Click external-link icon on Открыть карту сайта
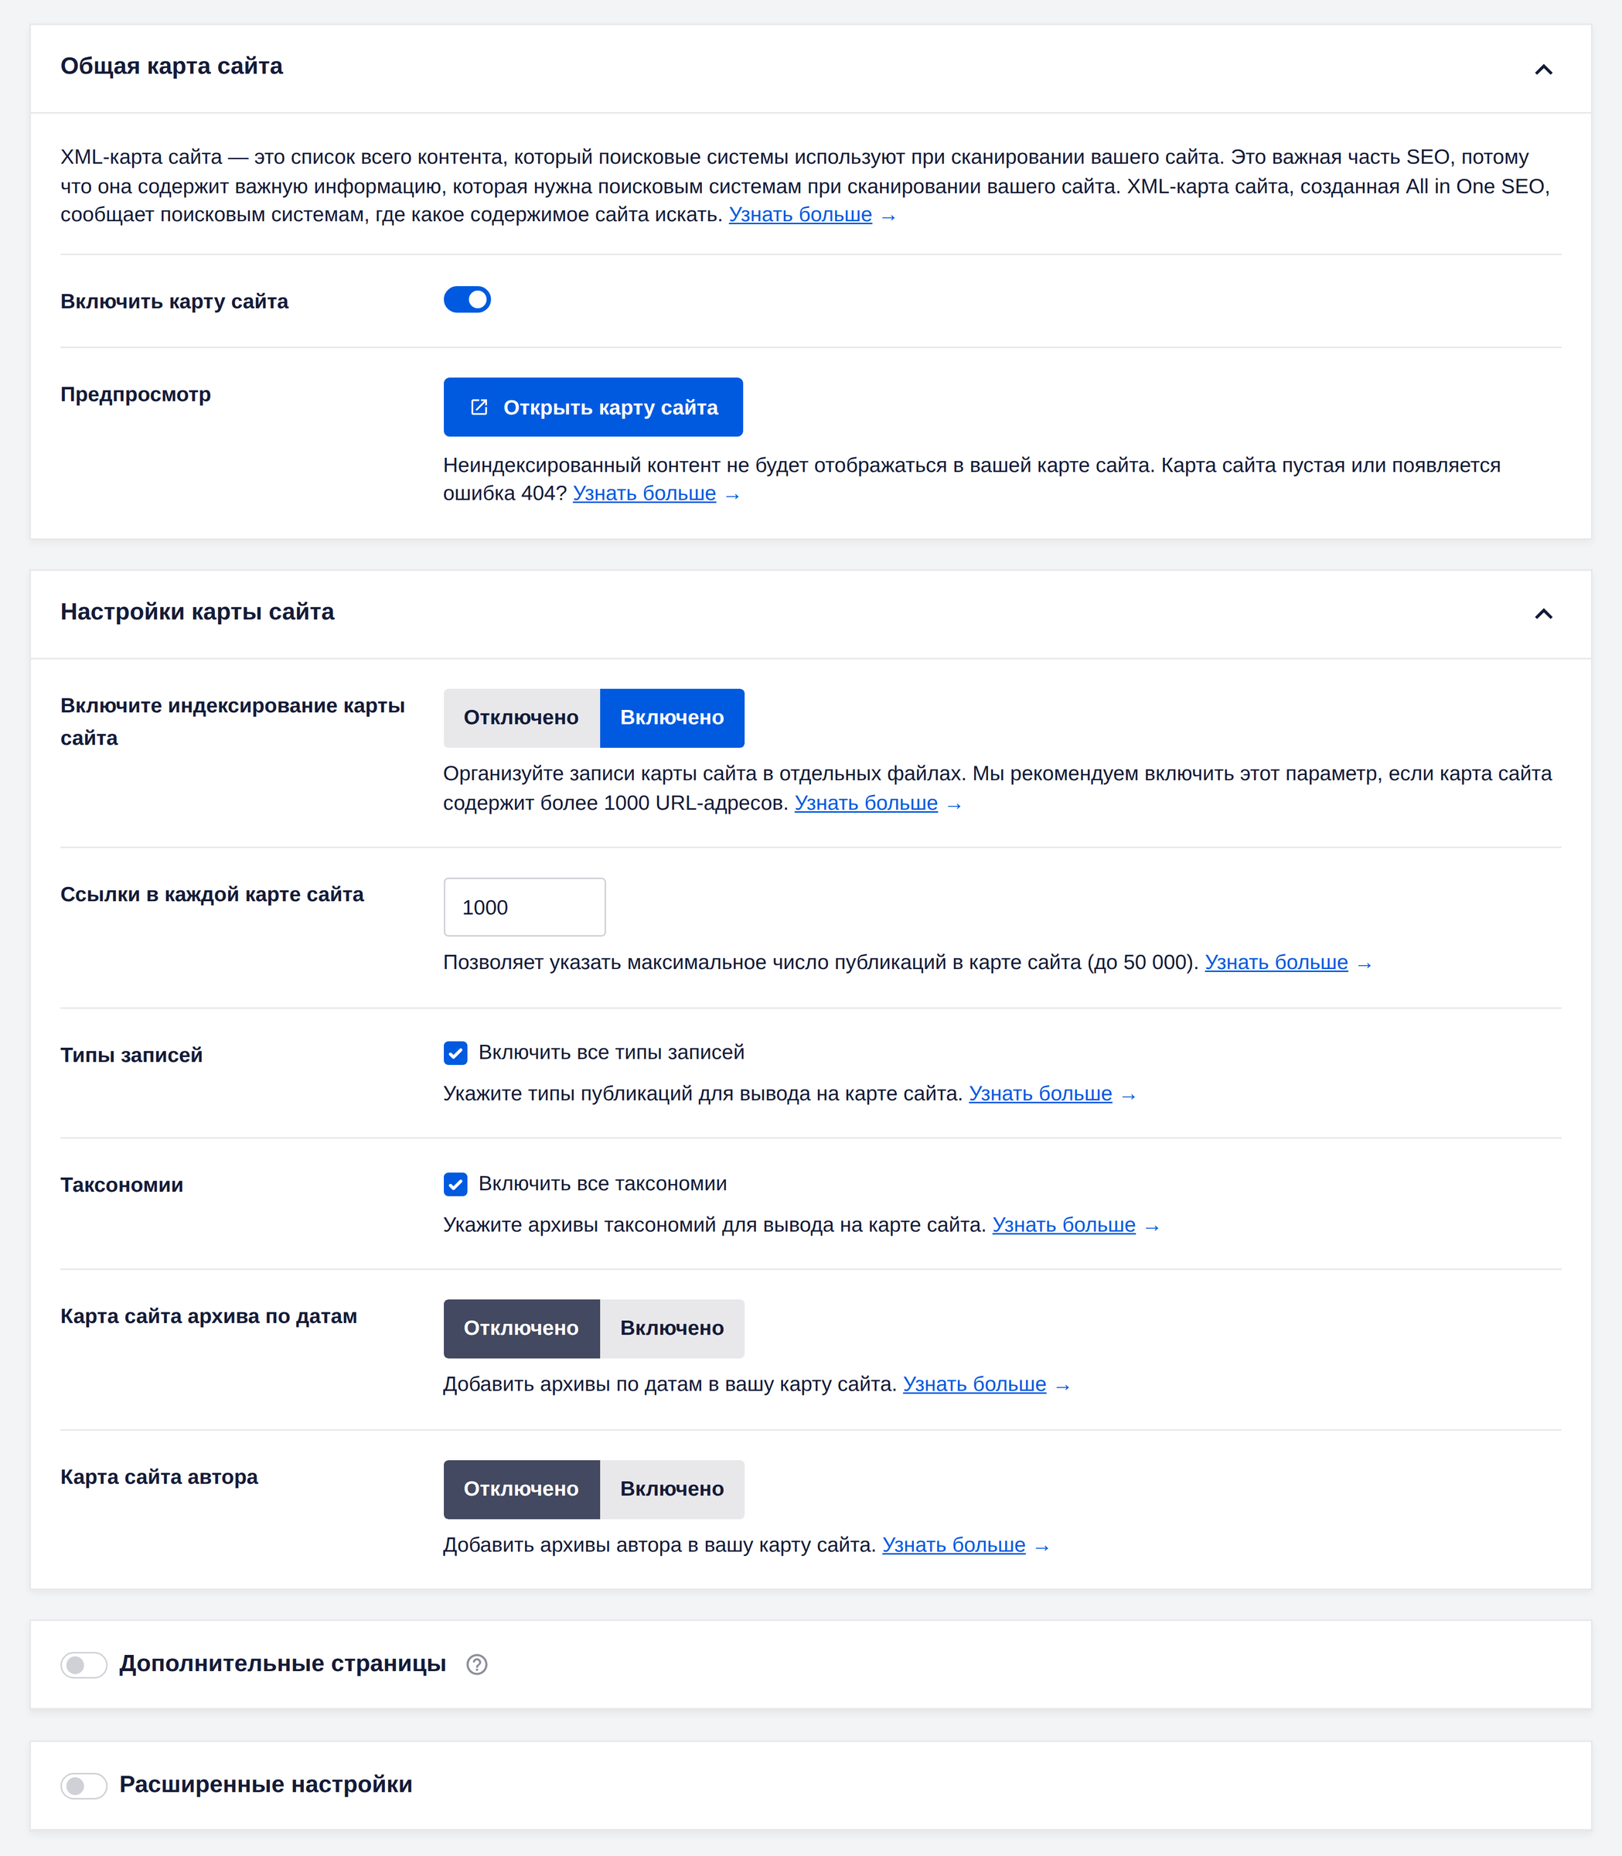The width and height of the screenshot is (1622, 1856). 480,408
